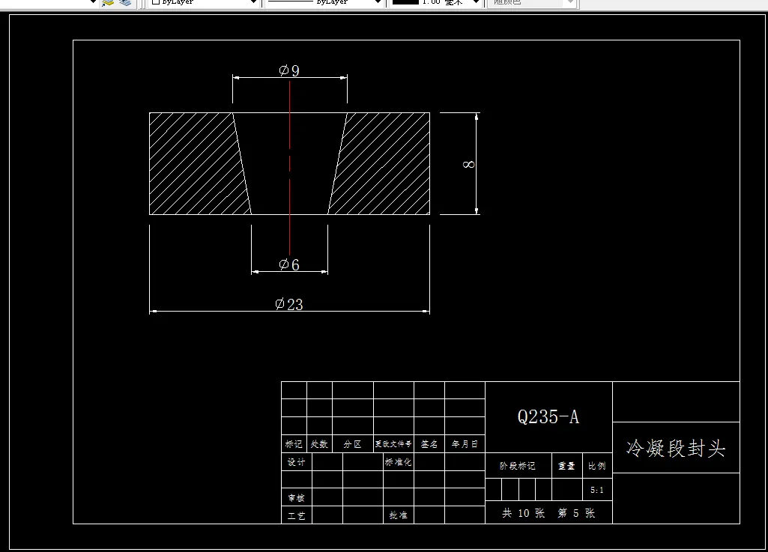Click the 更改文件号 title block cell
Screen dimensions: 768x552
[393, 444]
